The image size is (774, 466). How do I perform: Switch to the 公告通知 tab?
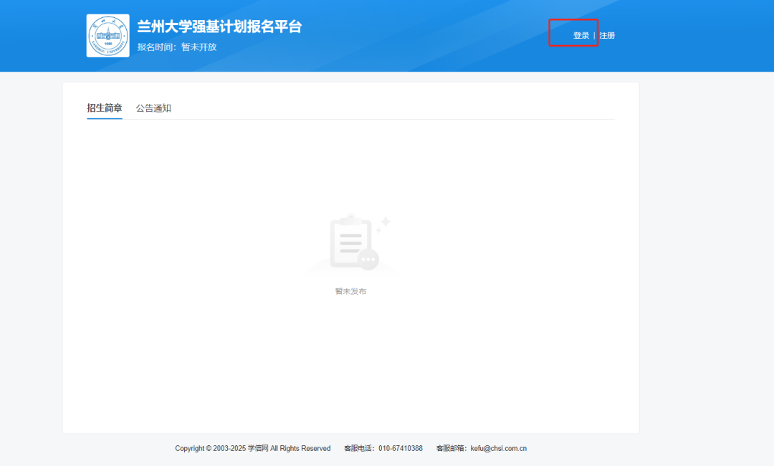pos(153,108)
